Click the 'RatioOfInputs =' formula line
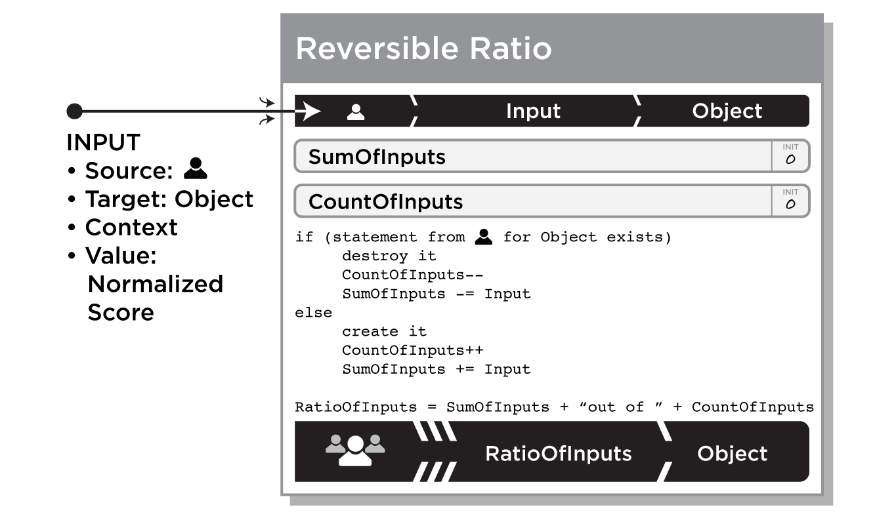 [x=555, y=407]
